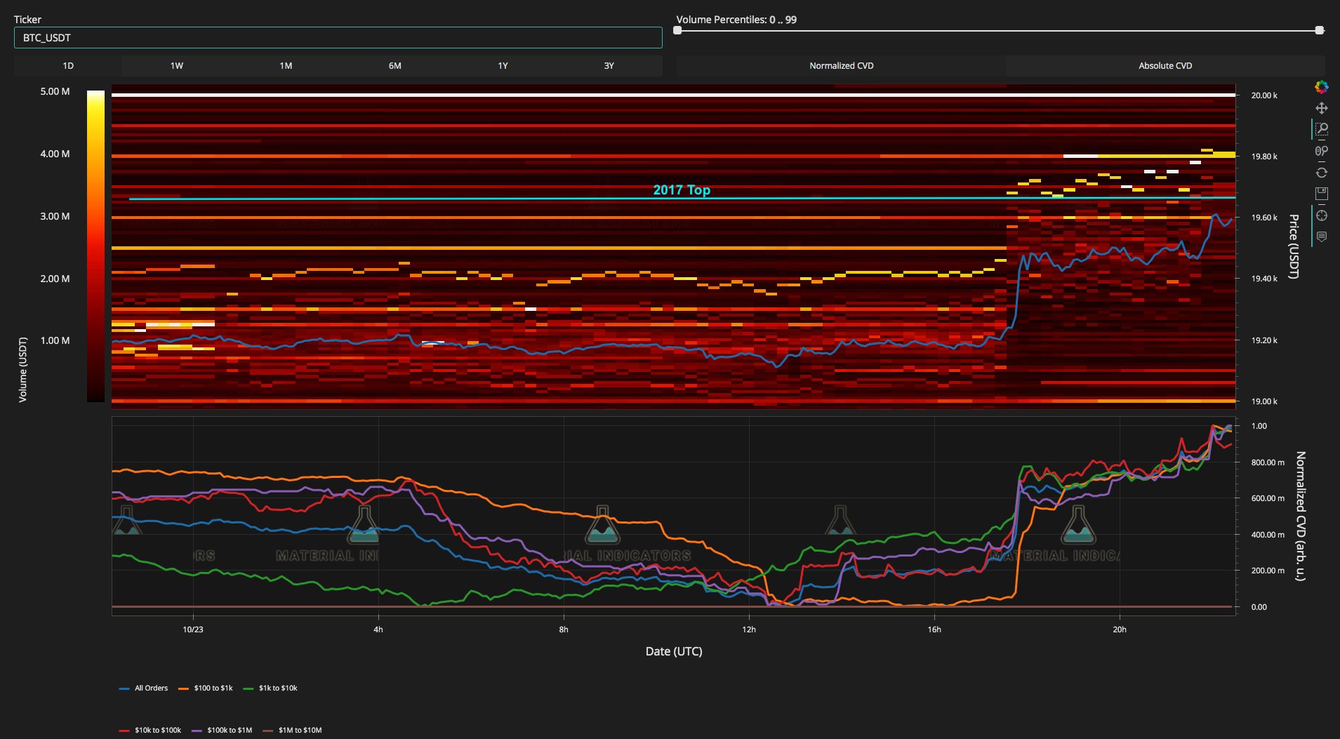This screenshot has width=1340, height=739.
Task: Toggle the Hover tooltip tool
Action: (x=1321, y=237)
